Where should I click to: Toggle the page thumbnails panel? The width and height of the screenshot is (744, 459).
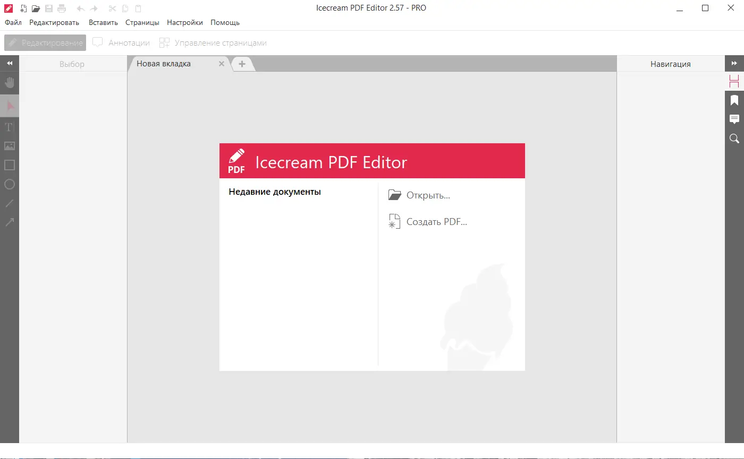click(734, 81)
